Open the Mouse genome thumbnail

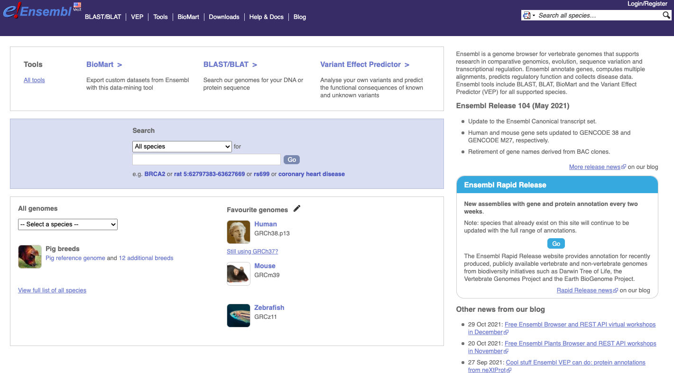[x=239, y=274]
